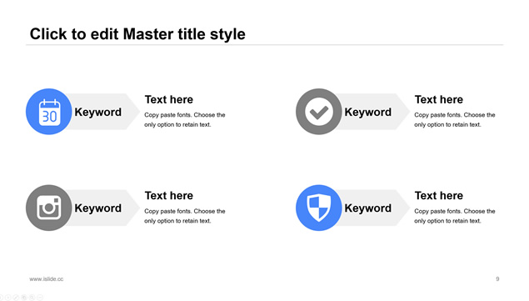Screen dimensions: 529x301
Task: Select top-left Text here heading
Action: [x=168, y=100]
